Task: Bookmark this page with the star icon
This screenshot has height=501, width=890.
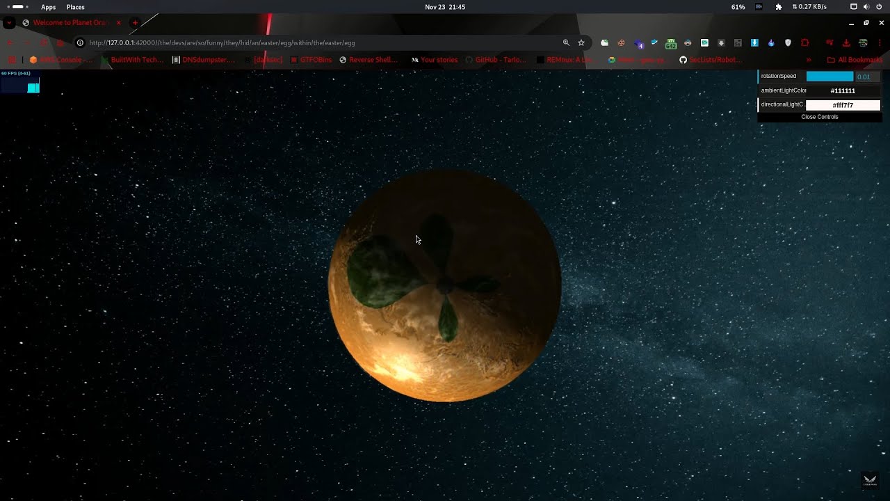Action: point(581,42)
